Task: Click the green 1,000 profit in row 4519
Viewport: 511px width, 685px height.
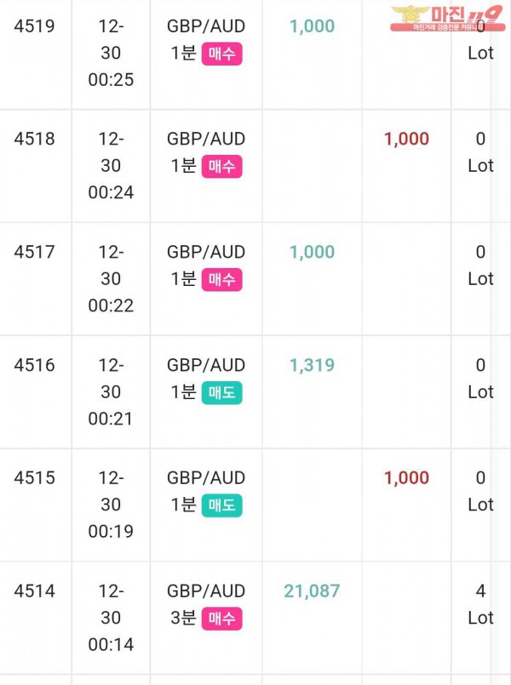Action: point(312,26)
